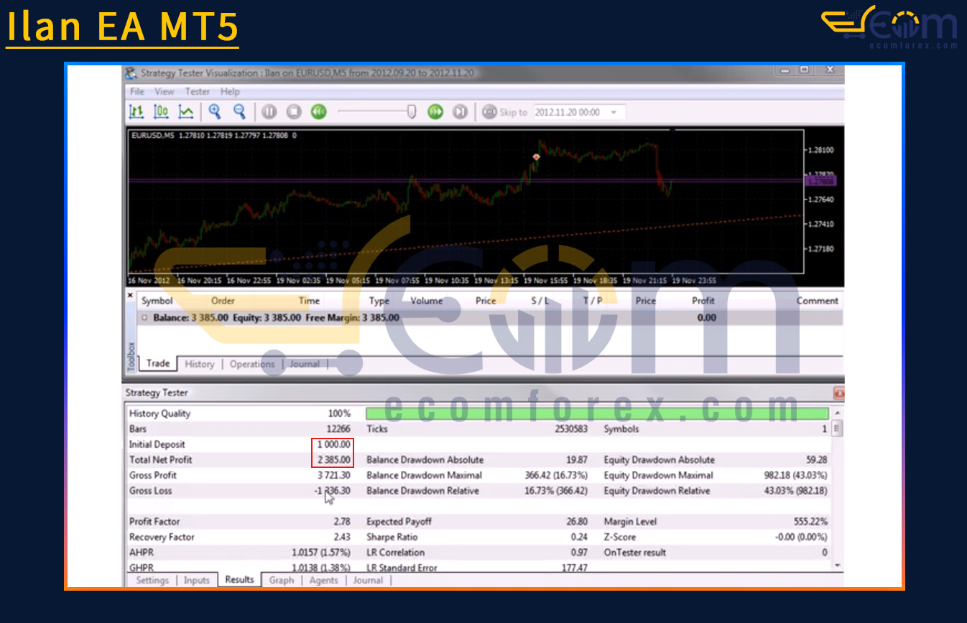The image size is (967, 623).
Task: Open the Skip to date dropdown
Action: [x=614, y=113]
